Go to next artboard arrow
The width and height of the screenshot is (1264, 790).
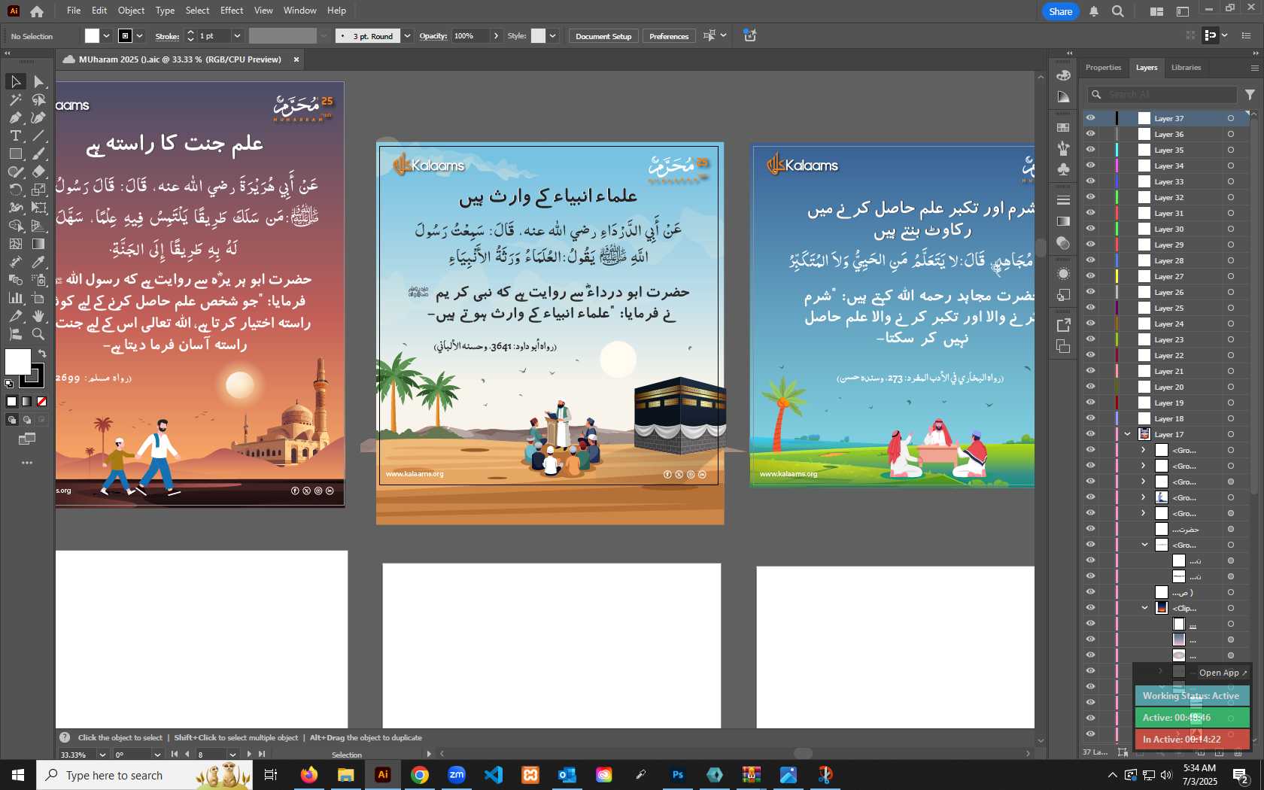(x=249, y=754)
